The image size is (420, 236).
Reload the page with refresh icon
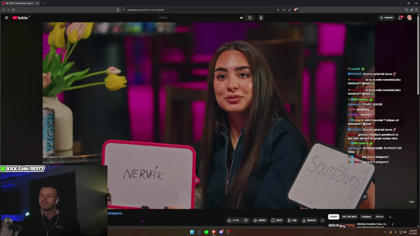[x=13, y=10]
